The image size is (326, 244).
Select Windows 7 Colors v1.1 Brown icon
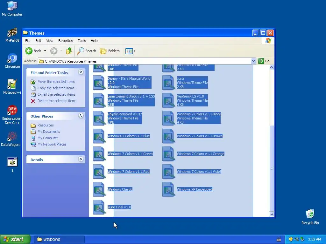(x=169, y=136)
